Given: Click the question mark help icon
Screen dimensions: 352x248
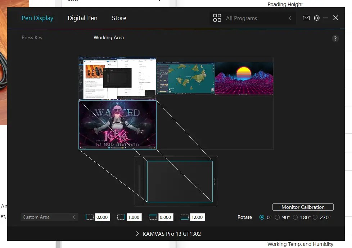Looking at the screenshot, I should pyautogui.click(x=335, y=38).
